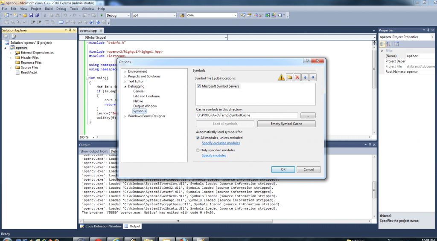Select Only specified modules radio button

[x=198, y=150]
